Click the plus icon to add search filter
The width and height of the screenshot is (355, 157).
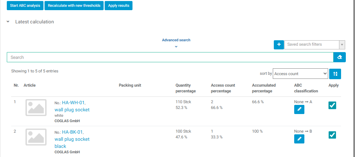click(279, 45)
